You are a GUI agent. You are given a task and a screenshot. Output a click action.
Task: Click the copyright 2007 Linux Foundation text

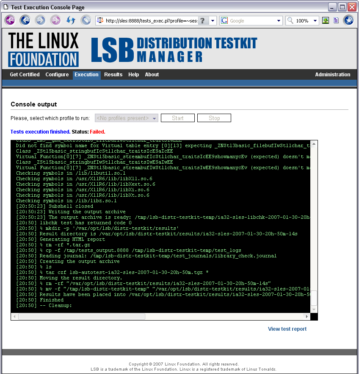184,364
